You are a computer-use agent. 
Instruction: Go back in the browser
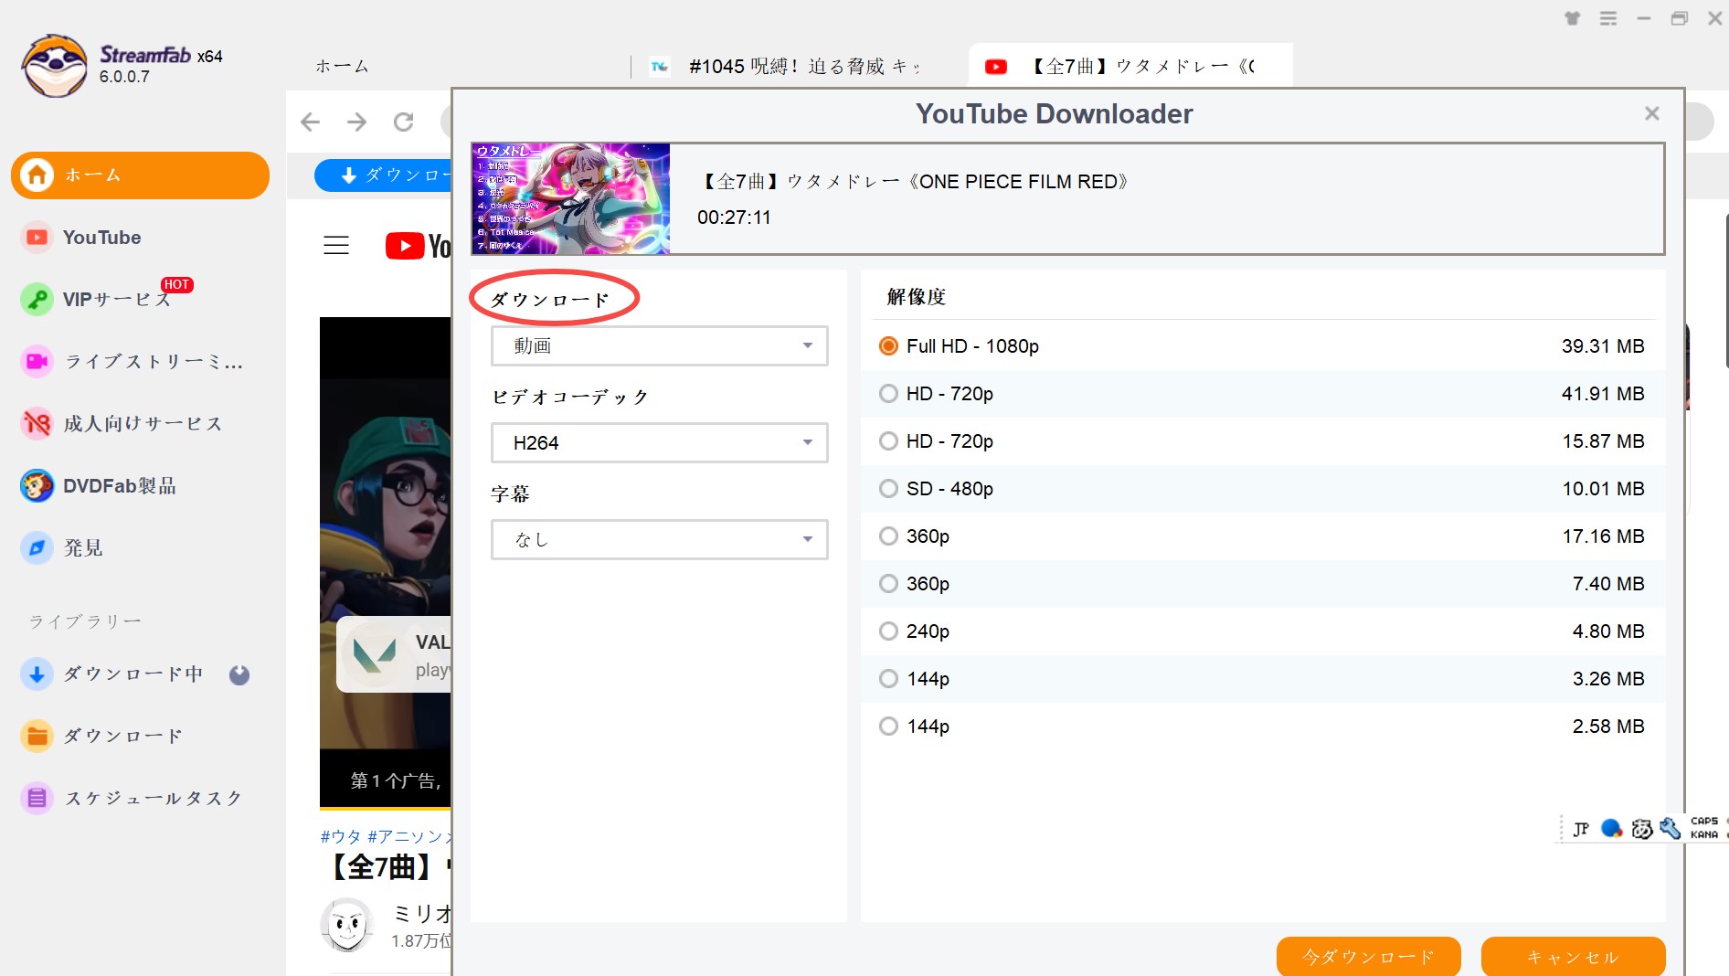(311, 122)
